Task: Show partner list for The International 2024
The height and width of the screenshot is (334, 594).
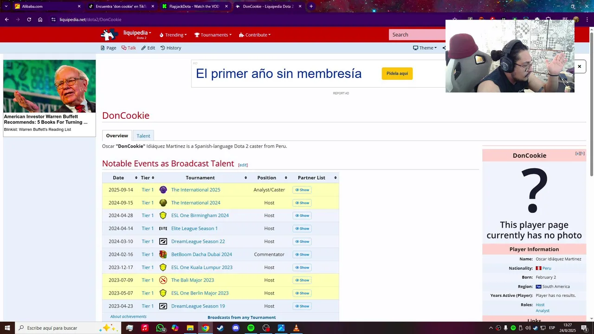Action: 302,203
